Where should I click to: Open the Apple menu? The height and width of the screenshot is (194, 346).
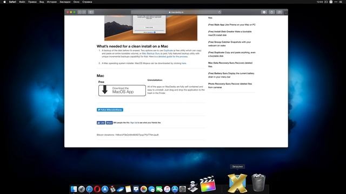coord(4,2)
